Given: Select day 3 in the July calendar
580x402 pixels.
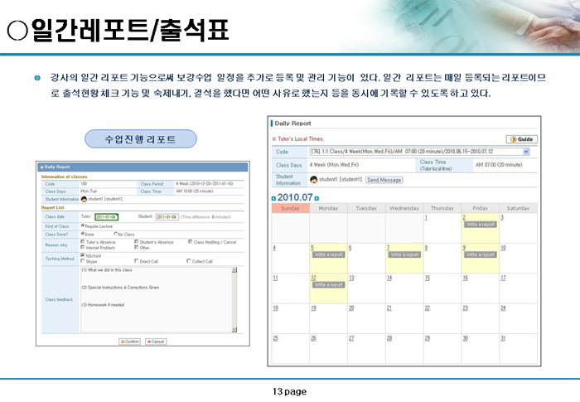Looking at the screenshot, I should (502, 218).
